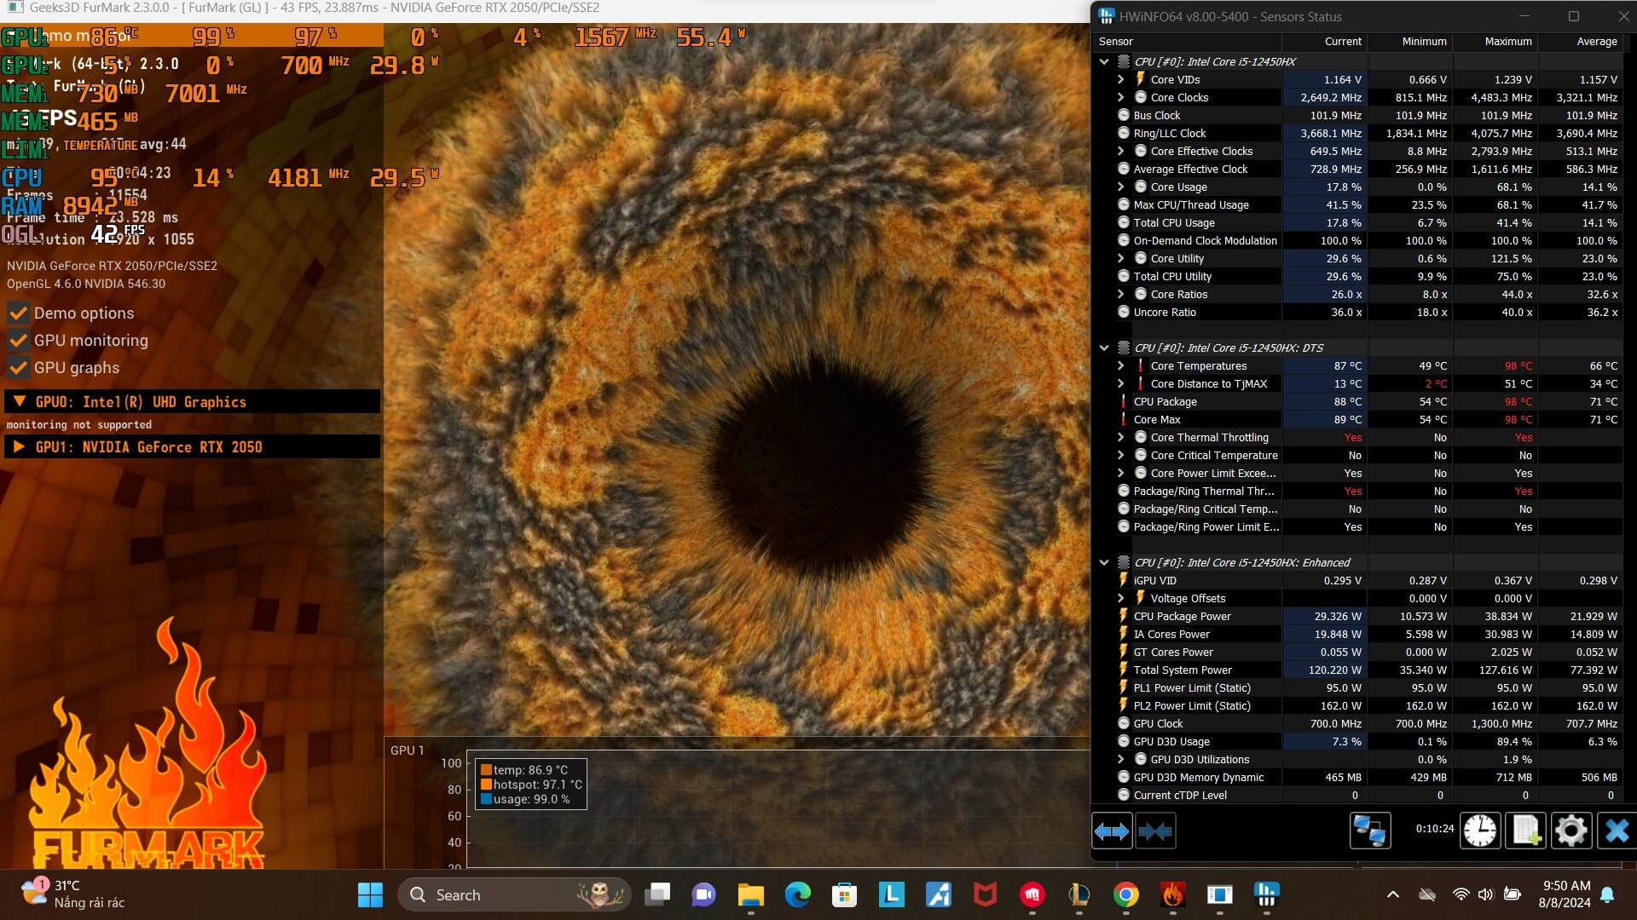
Task: Start logging with the sheet plus icon
Action: click(1525, 831)
